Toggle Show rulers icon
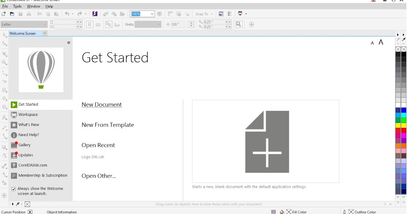Viewport: 407px width, 214px height. (x=170, y=14)
